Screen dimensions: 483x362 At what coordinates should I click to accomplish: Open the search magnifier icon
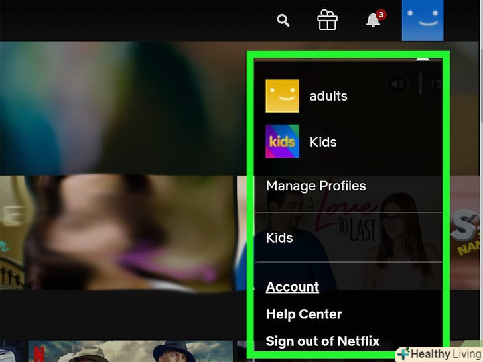tap(283, 21)
